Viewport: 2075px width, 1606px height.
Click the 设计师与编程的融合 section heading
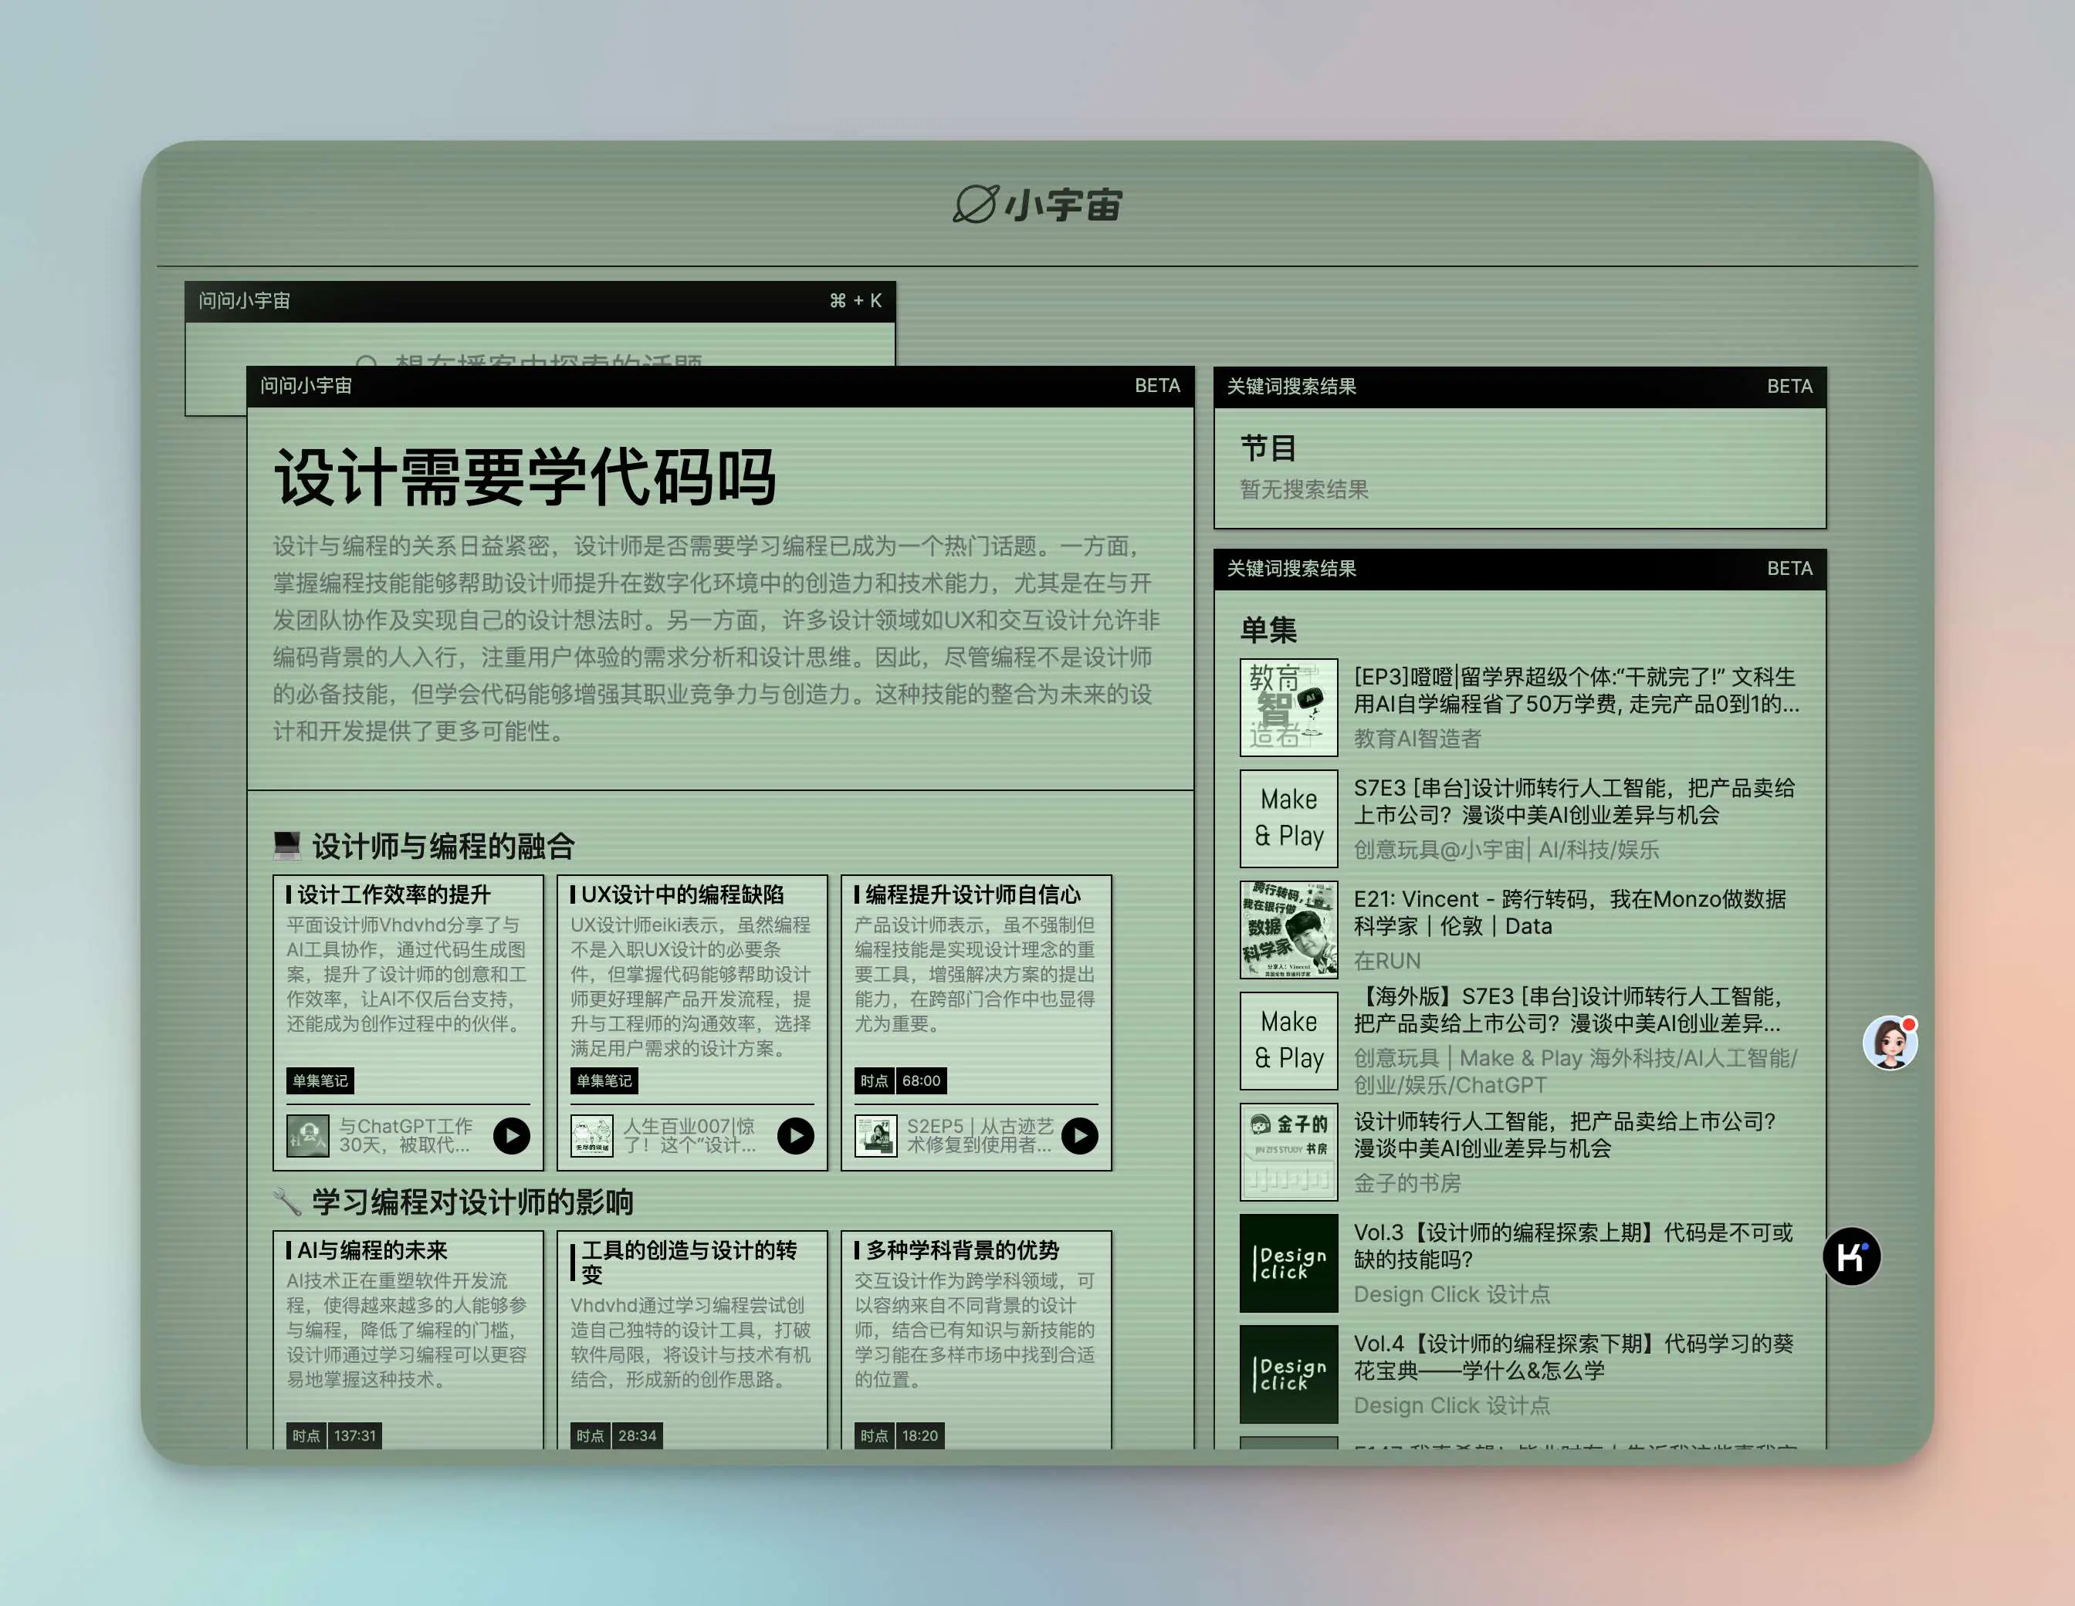pyautogui.click(x=443, y=845)
